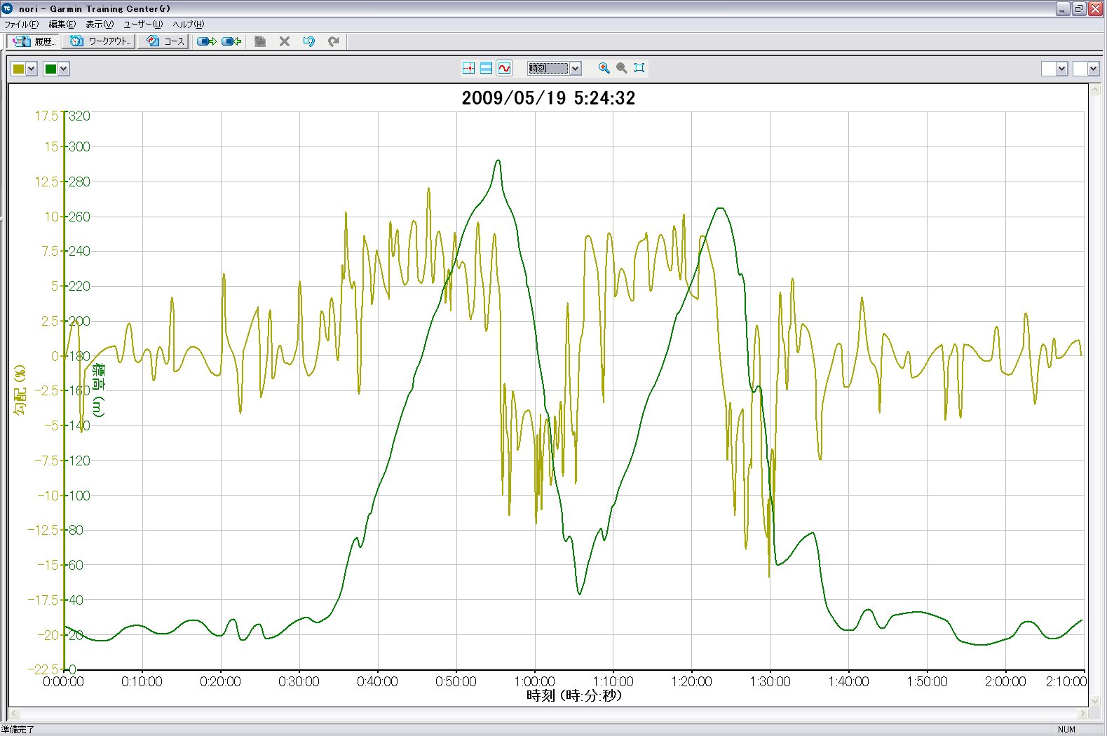Expand the olive-yellow series dropdown arrow

[x=32, y=69]
